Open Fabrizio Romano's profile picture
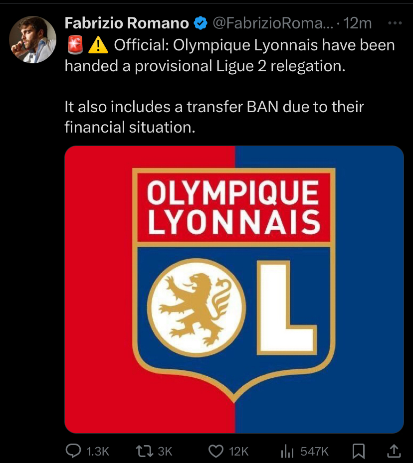 (32, 39)
